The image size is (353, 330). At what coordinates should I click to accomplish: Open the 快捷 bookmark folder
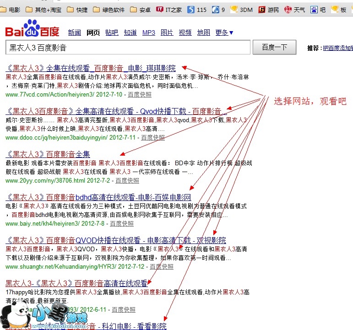pyautogui.click(x=77, y=10)
